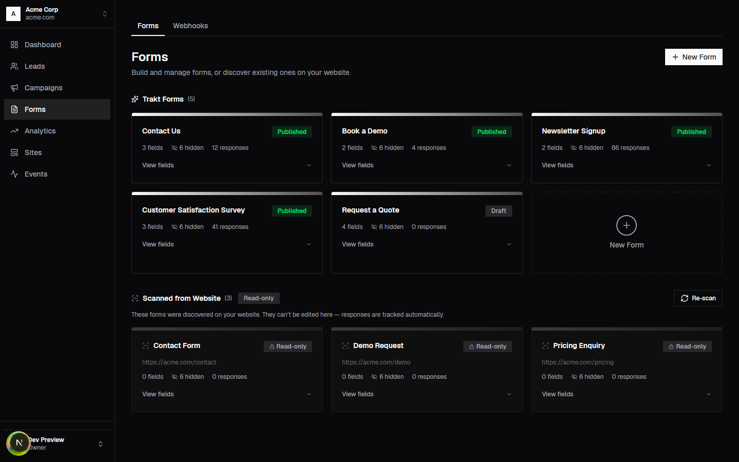The width and height of the screenshot is (739, 462).
Task: Expand Customer Satisfaction Survey fields chevron
Action: coord(309,244)
